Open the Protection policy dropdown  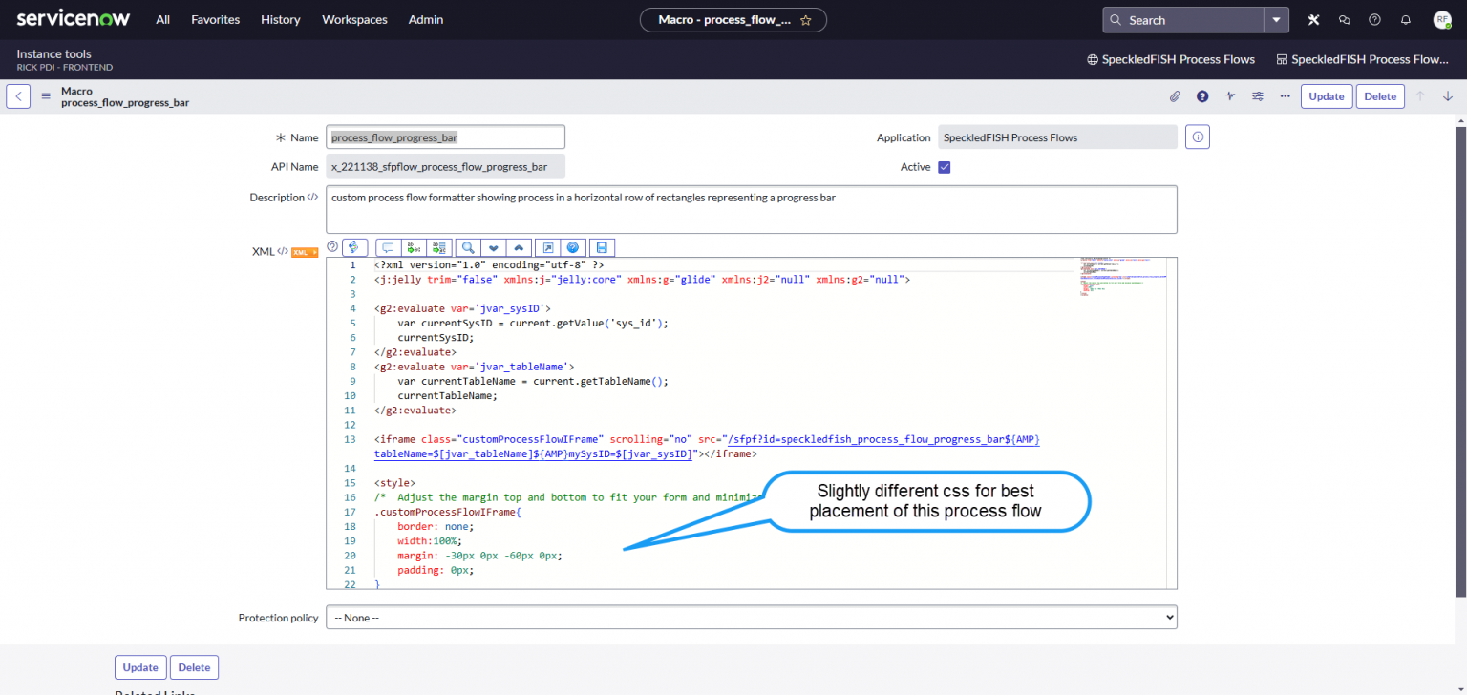752,617
